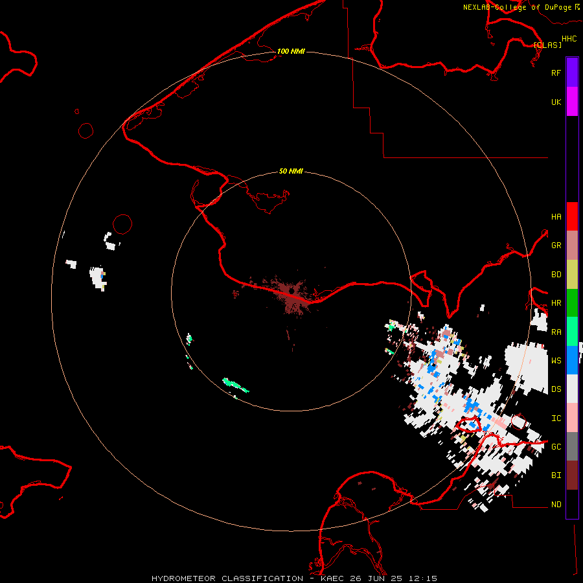Click the magenta UK color swatch
The height and width of the screenshot is (583, 583).
572,102
